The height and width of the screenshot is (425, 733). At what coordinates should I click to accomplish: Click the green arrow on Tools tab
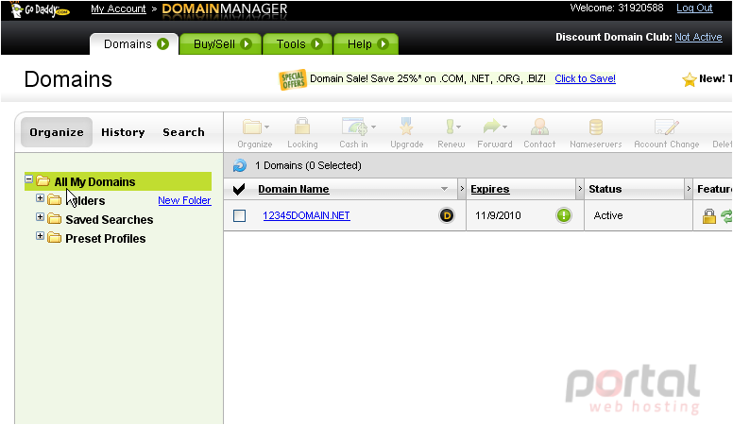pyautogui.click(x=317, y=44)
